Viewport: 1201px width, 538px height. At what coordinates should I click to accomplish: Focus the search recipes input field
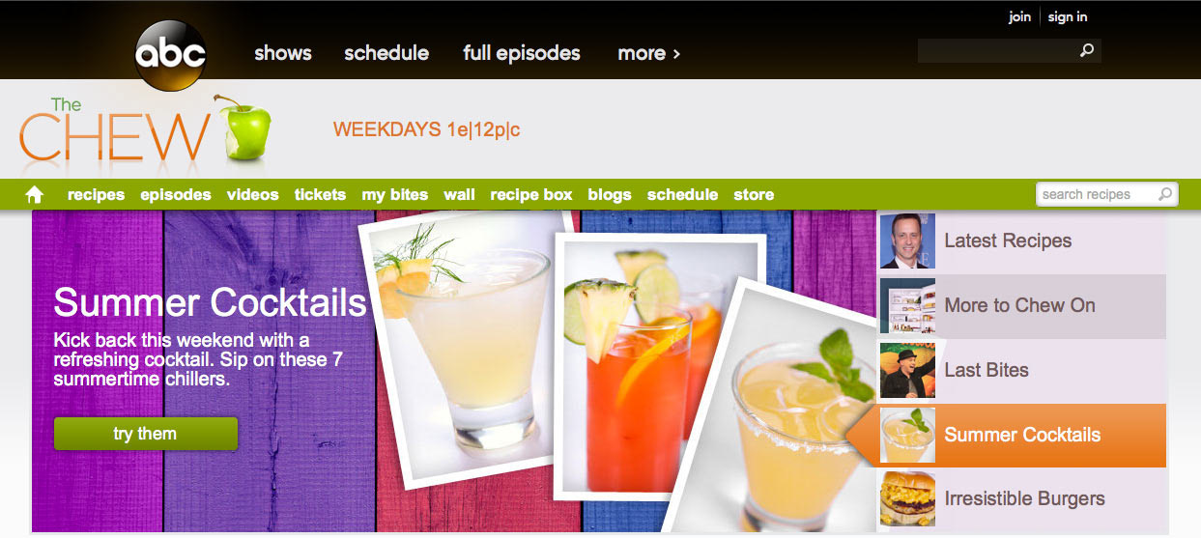[x=1098, y=194]
